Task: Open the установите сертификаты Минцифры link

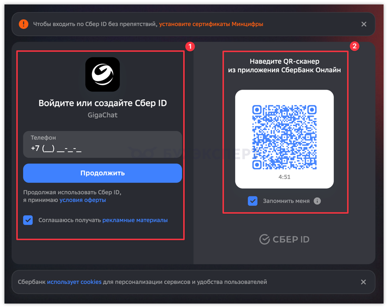Action: pos(211,24)
